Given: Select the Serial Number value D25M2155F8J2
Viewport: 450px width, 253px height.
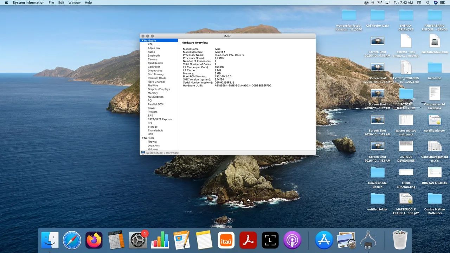Looking at the screenshot, I should 224,83.
